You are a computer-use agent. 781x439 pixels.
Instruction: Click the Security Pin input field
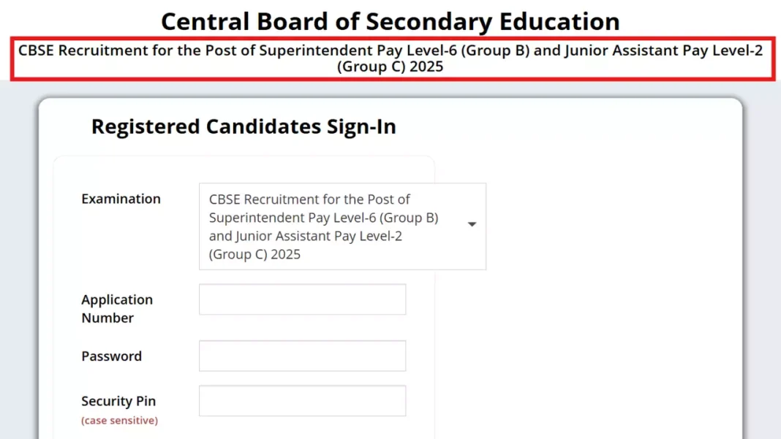tap(302, 400)
